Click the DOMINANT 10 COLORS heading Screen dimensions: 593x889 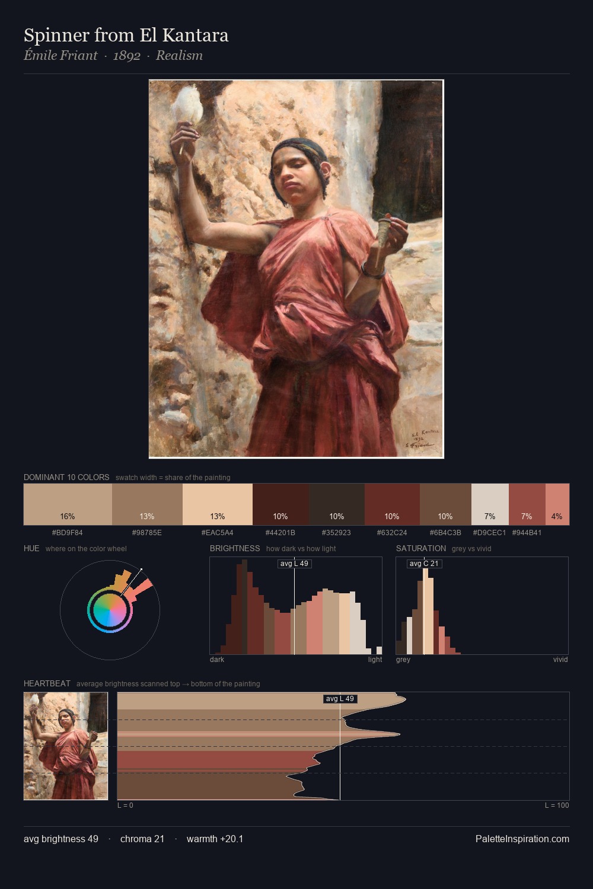pos(66,478)
